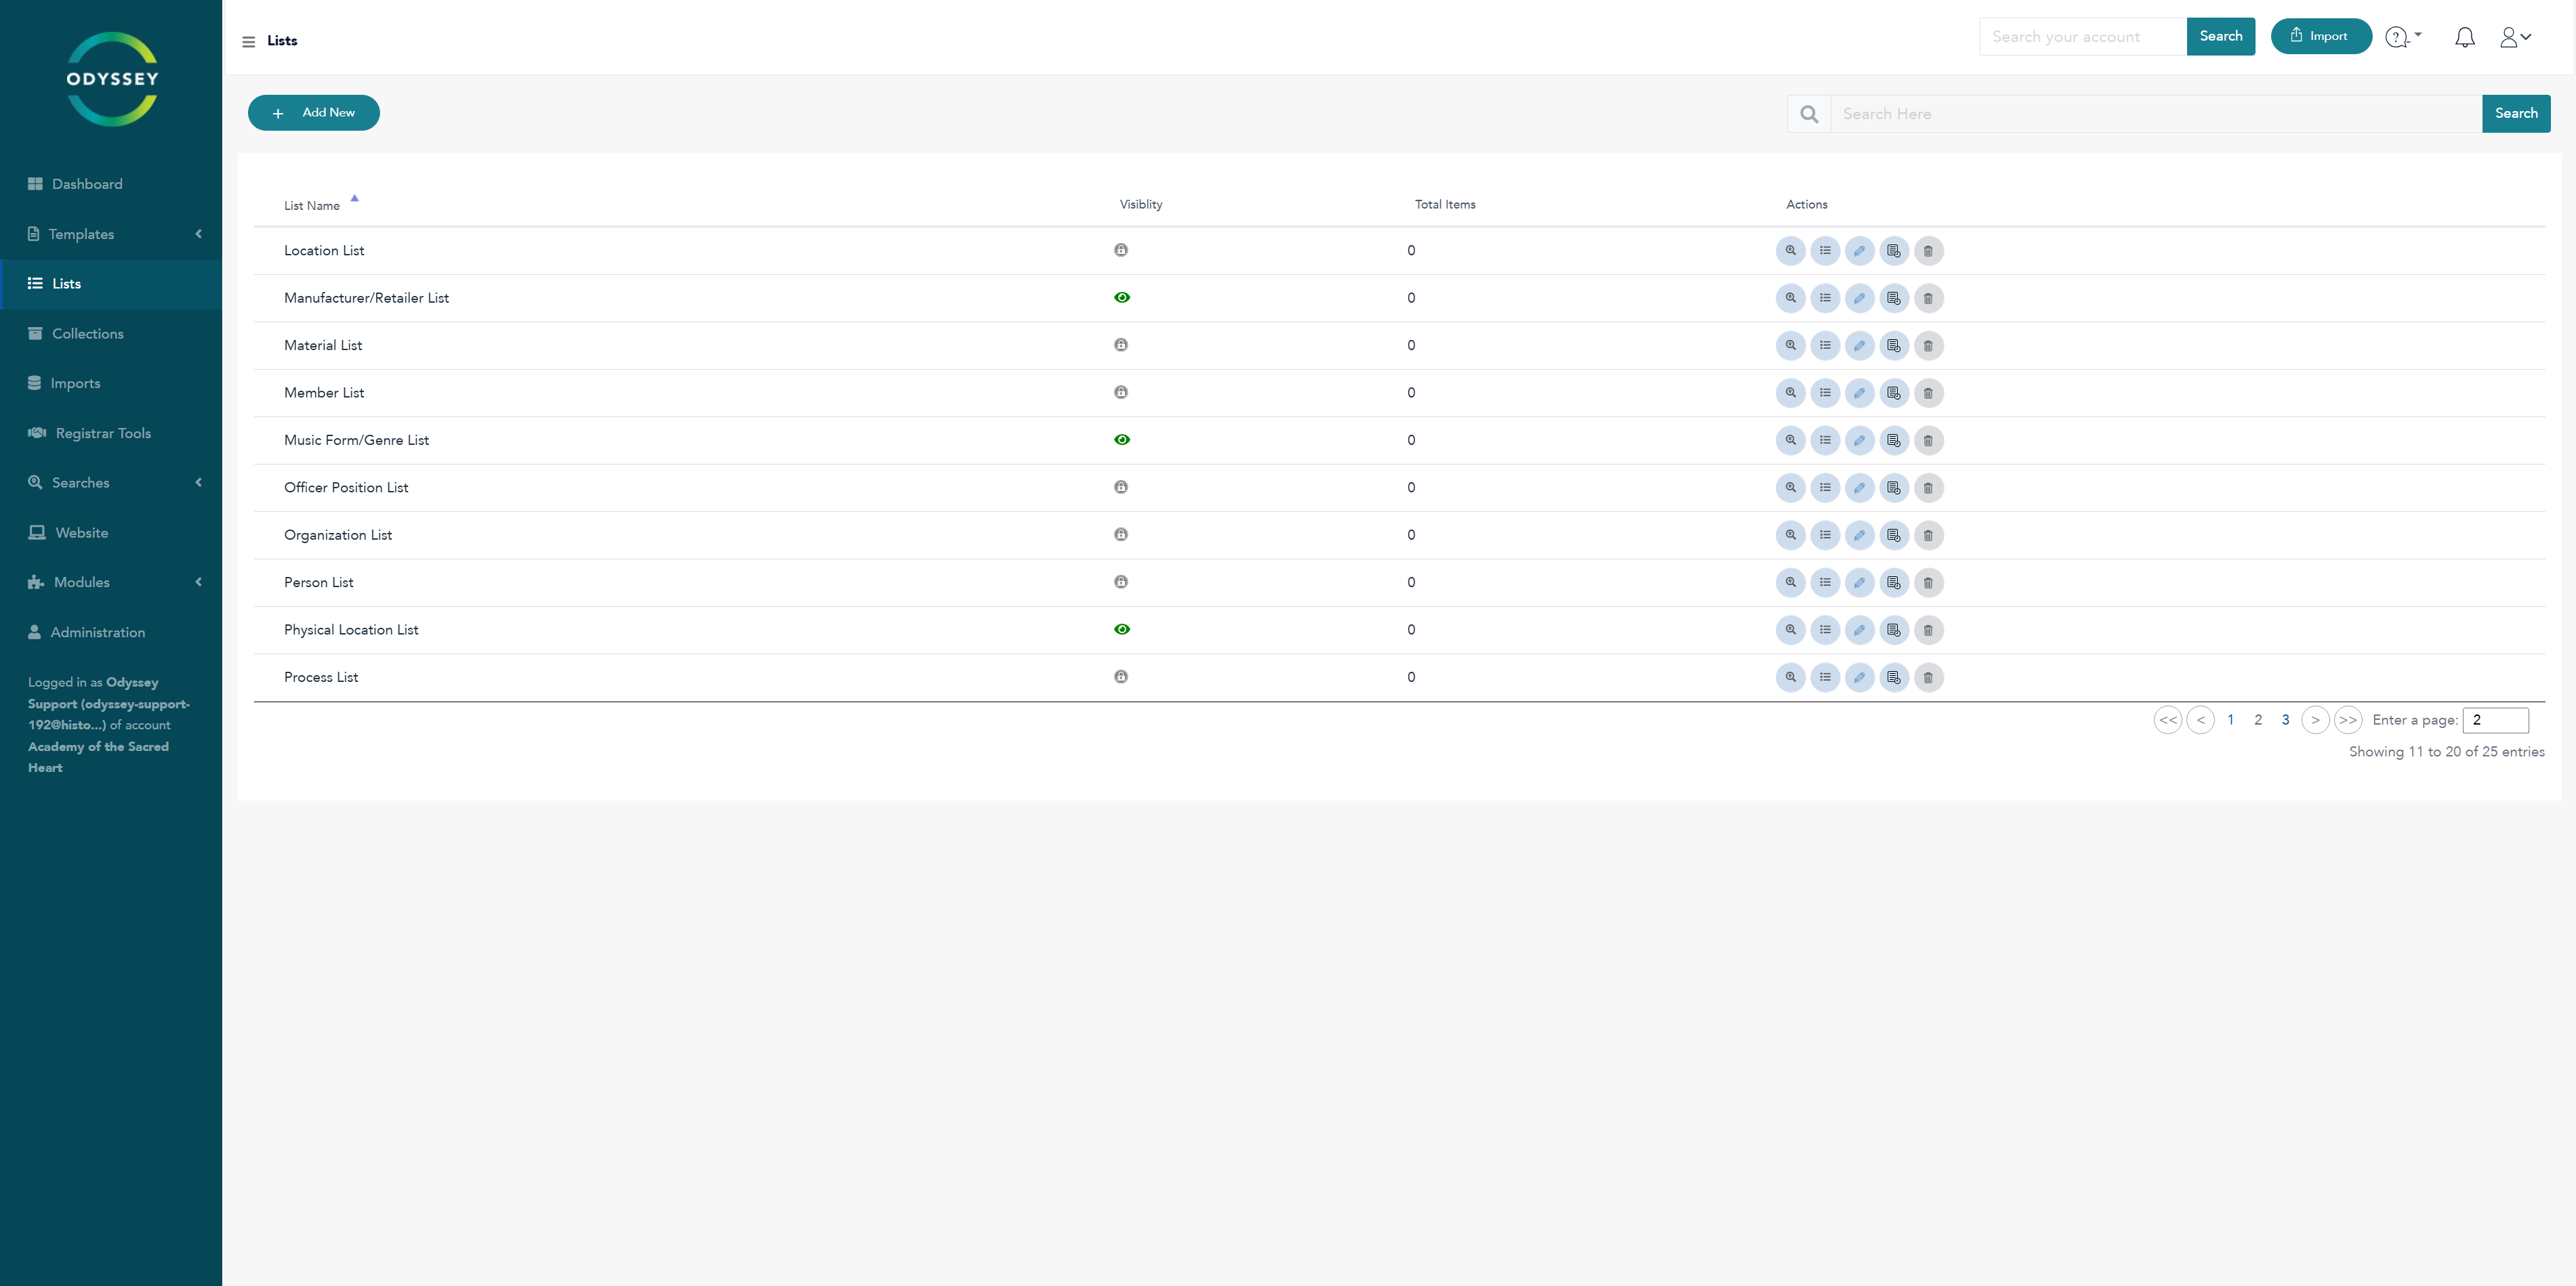
Task: Click the edit pencil for Person List
Action: click(x=1859, y=582)
